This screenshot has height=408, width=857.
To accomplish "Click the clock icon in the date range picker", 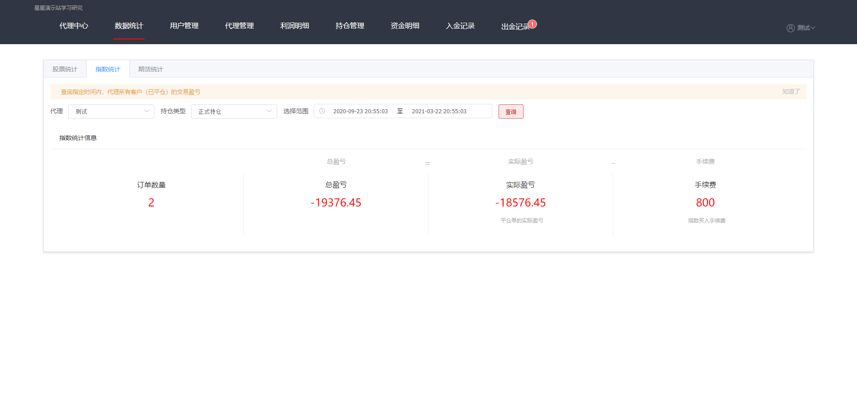I will (x=322, y=111).
